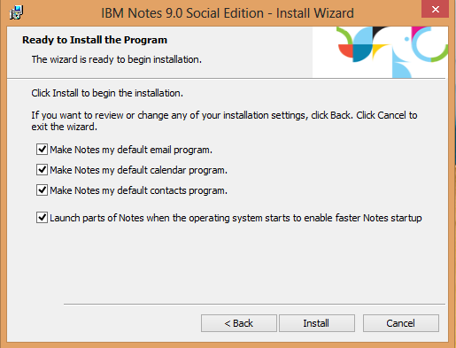Cancel the install wizard
Image resolution: width=456 pixels, height=348 pixels.
point(401,323)
